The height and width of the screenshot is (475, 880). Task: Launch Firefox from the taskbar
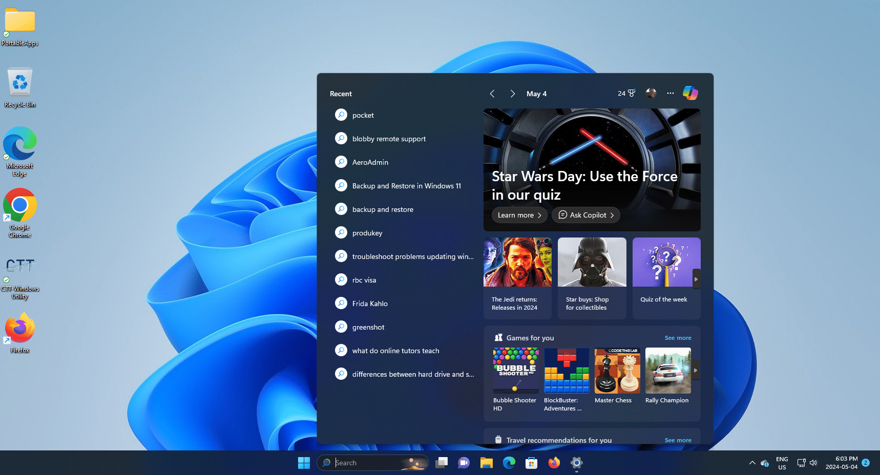pyautogui.click(x=554, y=463)
